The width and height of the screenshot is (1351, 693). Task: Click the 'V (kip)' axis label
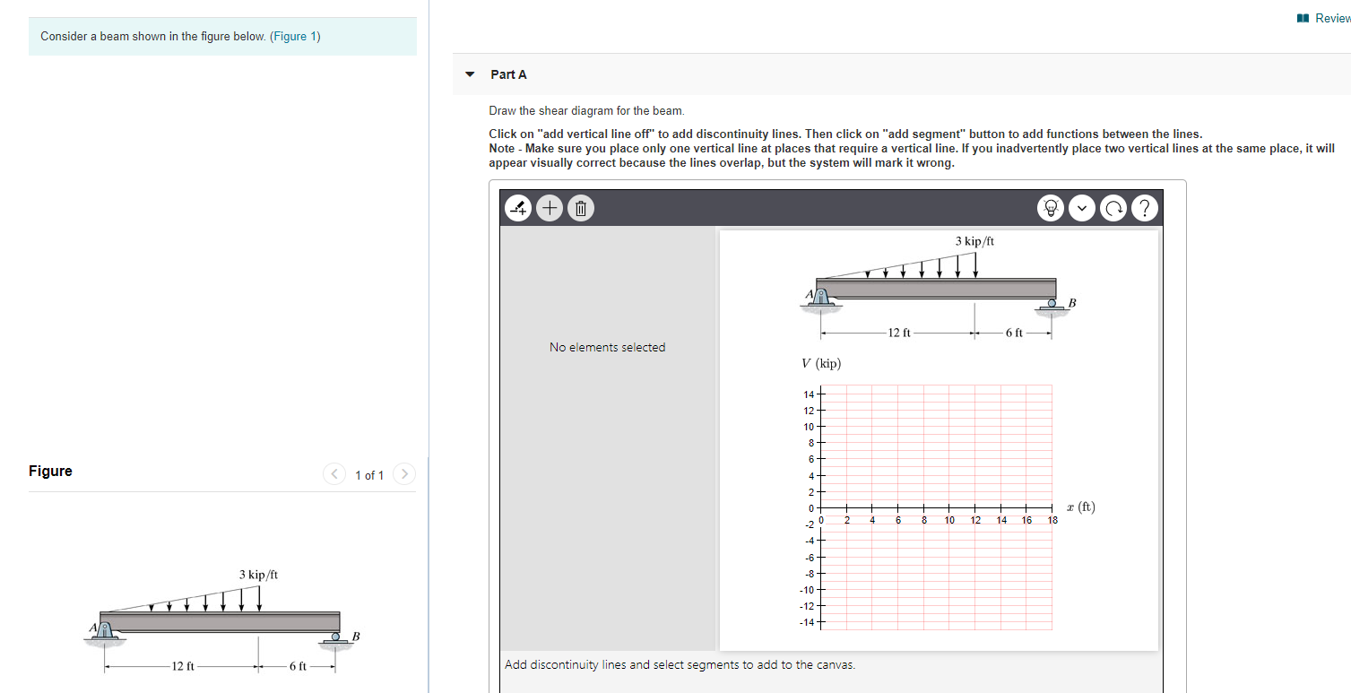[x=821, y=364]
